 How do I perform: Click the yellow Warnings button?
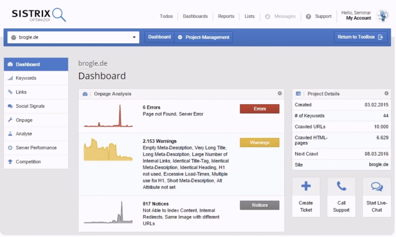point(259,142)
